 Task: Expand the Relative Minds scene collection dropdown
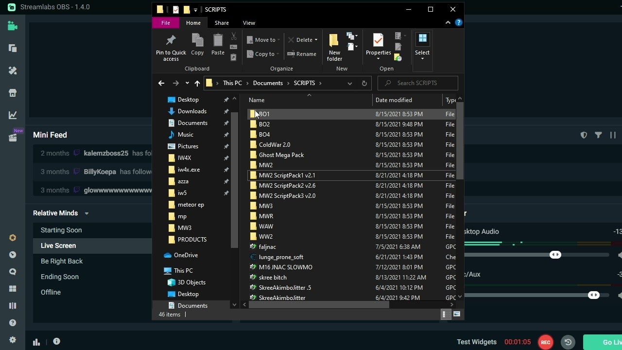[86, 213]
